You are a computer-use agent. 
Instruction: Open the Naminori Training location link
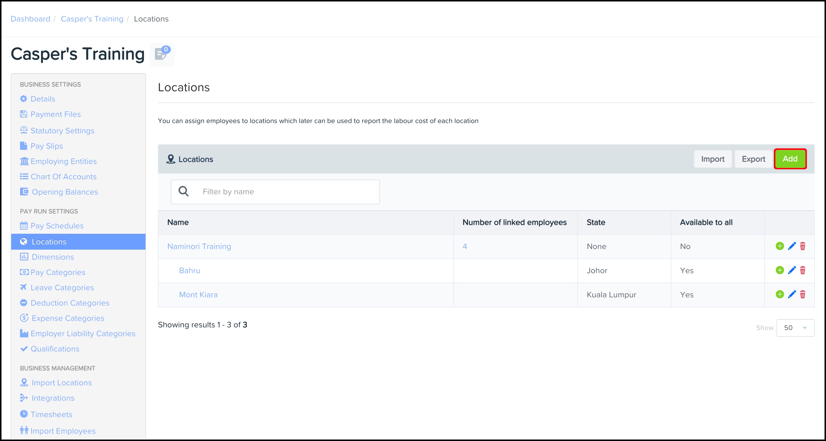click(x=199, y=246)
